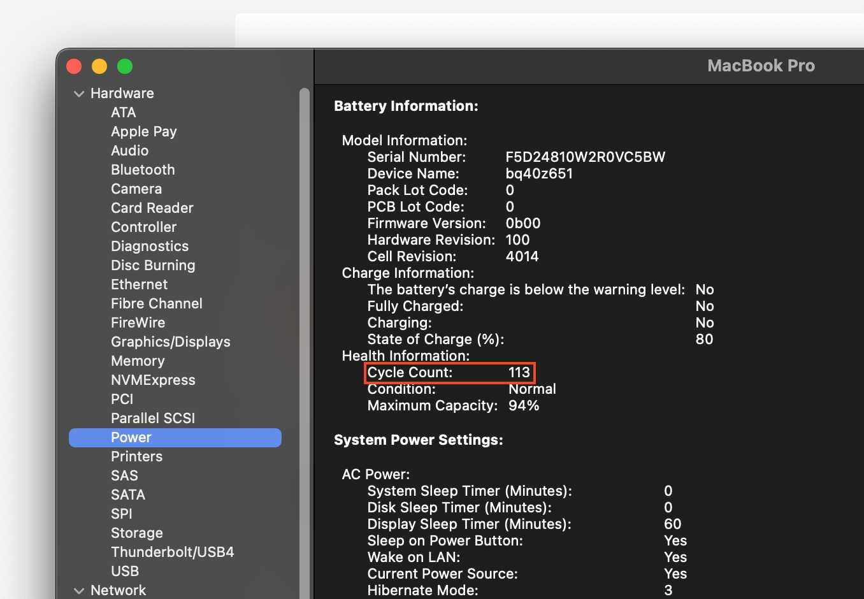Click the green zoom window button
The height and width of the screenshot is (599, 864).
125,66
